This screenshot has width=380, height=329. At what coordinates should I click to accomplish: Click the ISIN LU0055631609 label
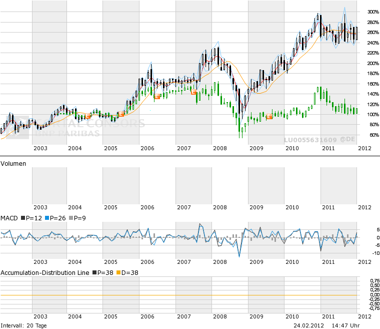[x=309, y=140]
